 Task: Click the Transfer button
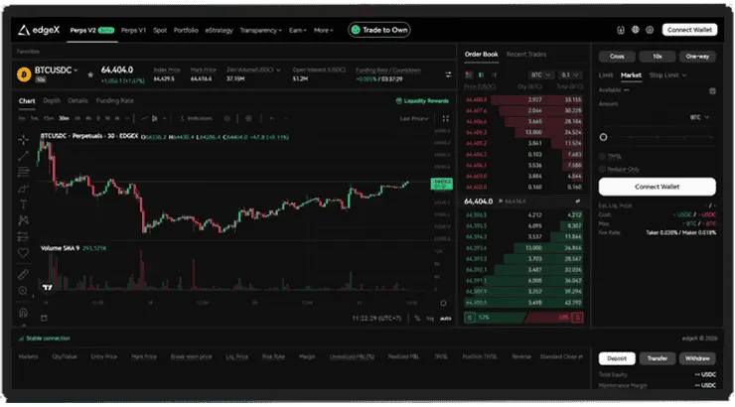pos(658,358)
